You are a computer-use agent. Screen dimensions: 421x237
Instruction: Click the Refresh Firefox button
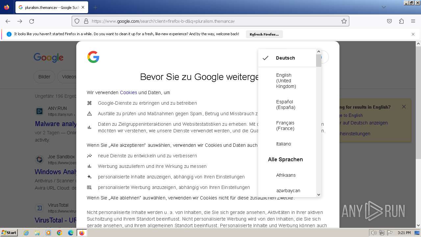click(x=264, y=34)
